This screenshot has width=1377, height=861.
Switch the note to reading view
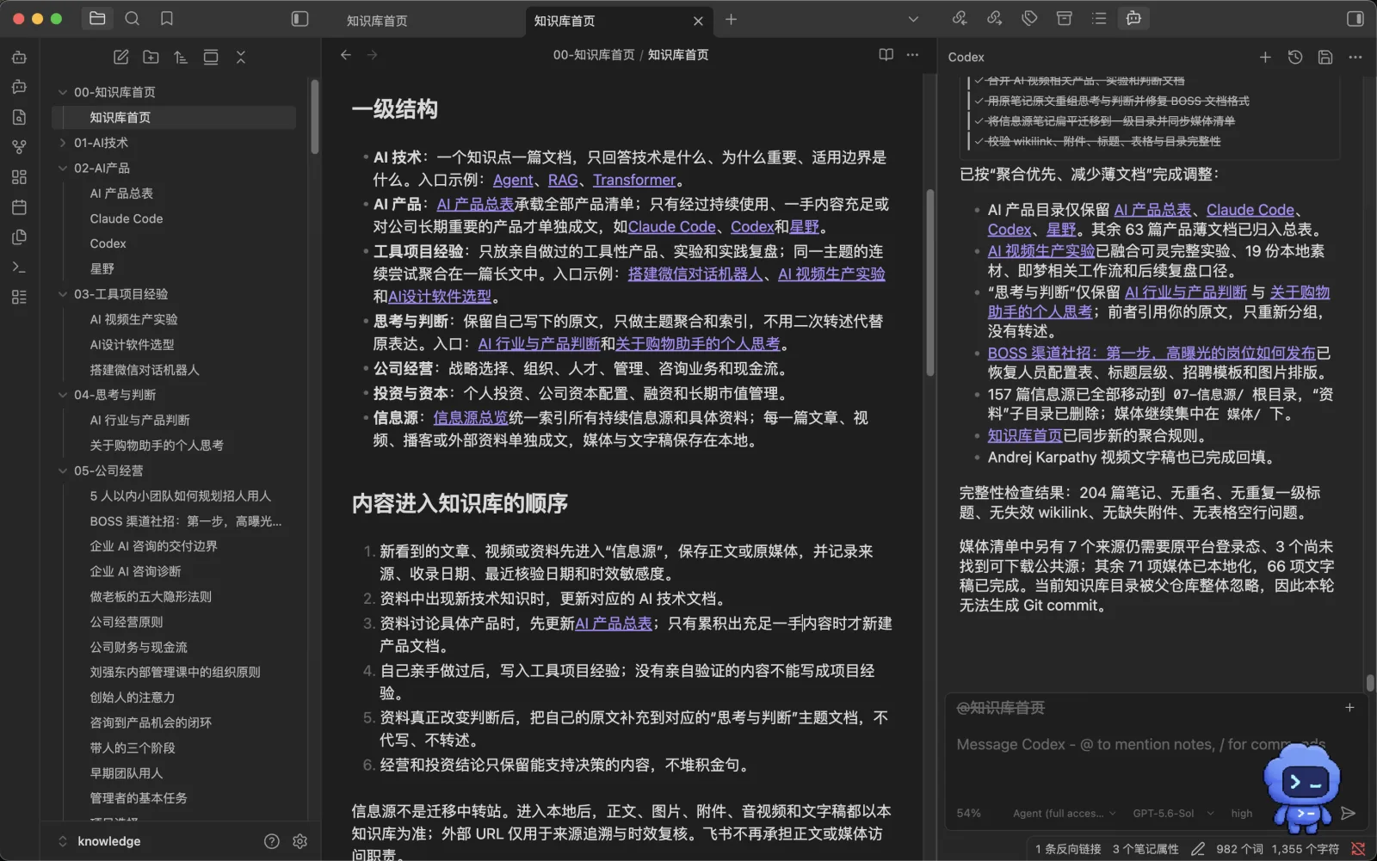coord(886,55)
